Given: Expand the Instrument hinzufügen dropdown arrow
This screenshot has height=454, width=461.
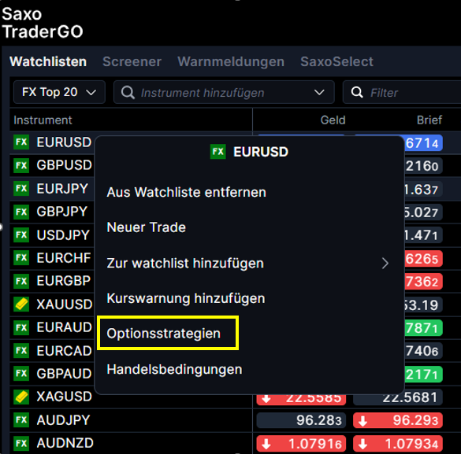Looking at the screenshot, I should click(x=319, y=92).
